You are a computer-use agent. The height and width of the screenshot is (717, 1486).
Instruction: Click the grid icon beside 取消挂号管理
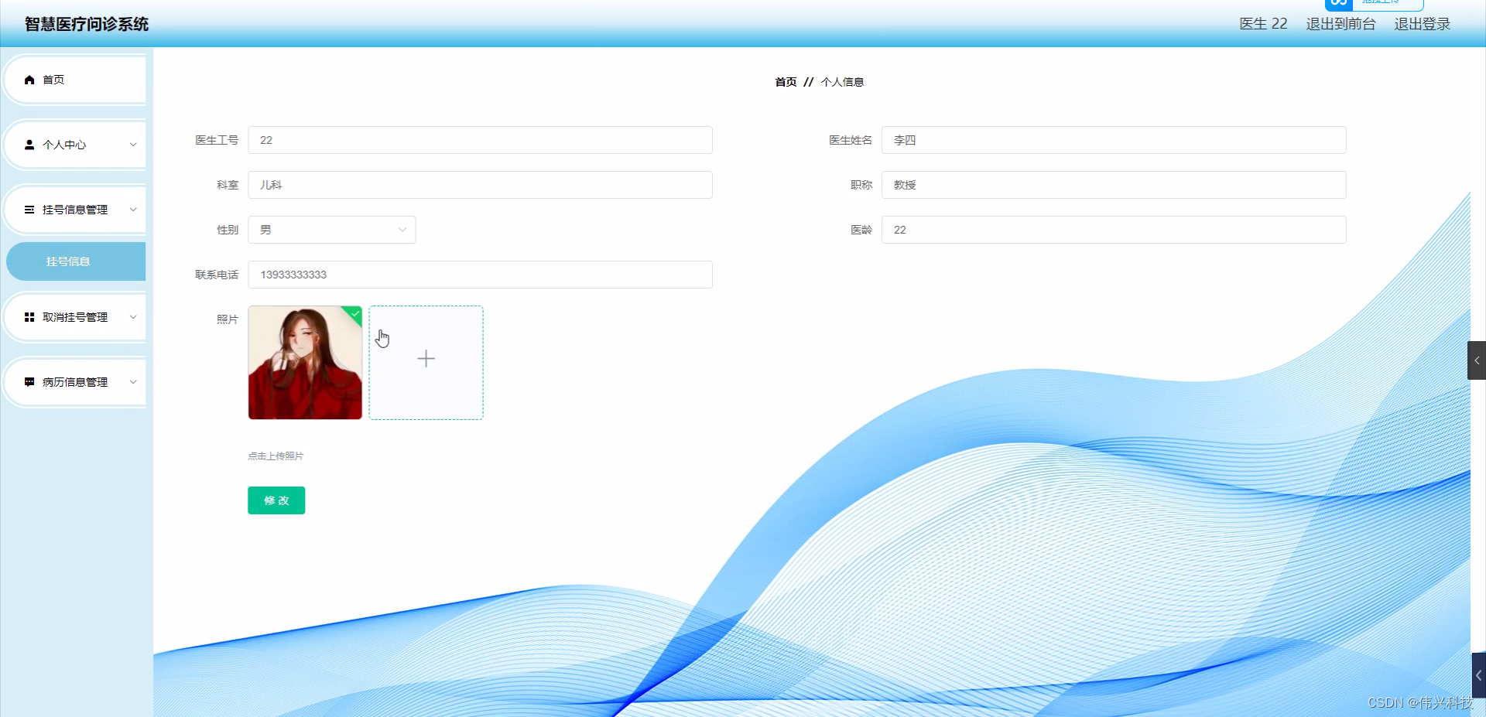coord(29,316)
